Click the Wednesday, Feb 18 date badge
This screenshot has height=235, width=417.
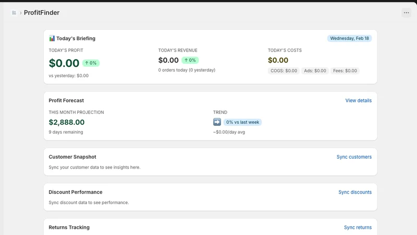coord(349,38)
